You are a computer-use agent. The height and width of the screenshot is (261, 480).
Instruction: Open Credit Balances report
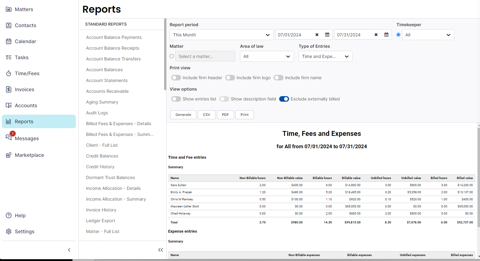point(102,156)
